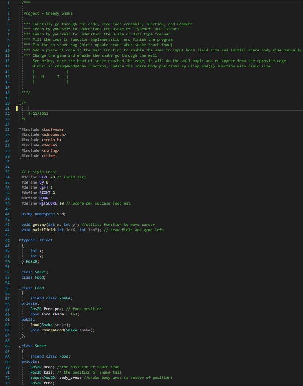This screenshot has width=303, height=386.
Task: Click "friend class Snake;" on line 57
Action: (51, 298)
